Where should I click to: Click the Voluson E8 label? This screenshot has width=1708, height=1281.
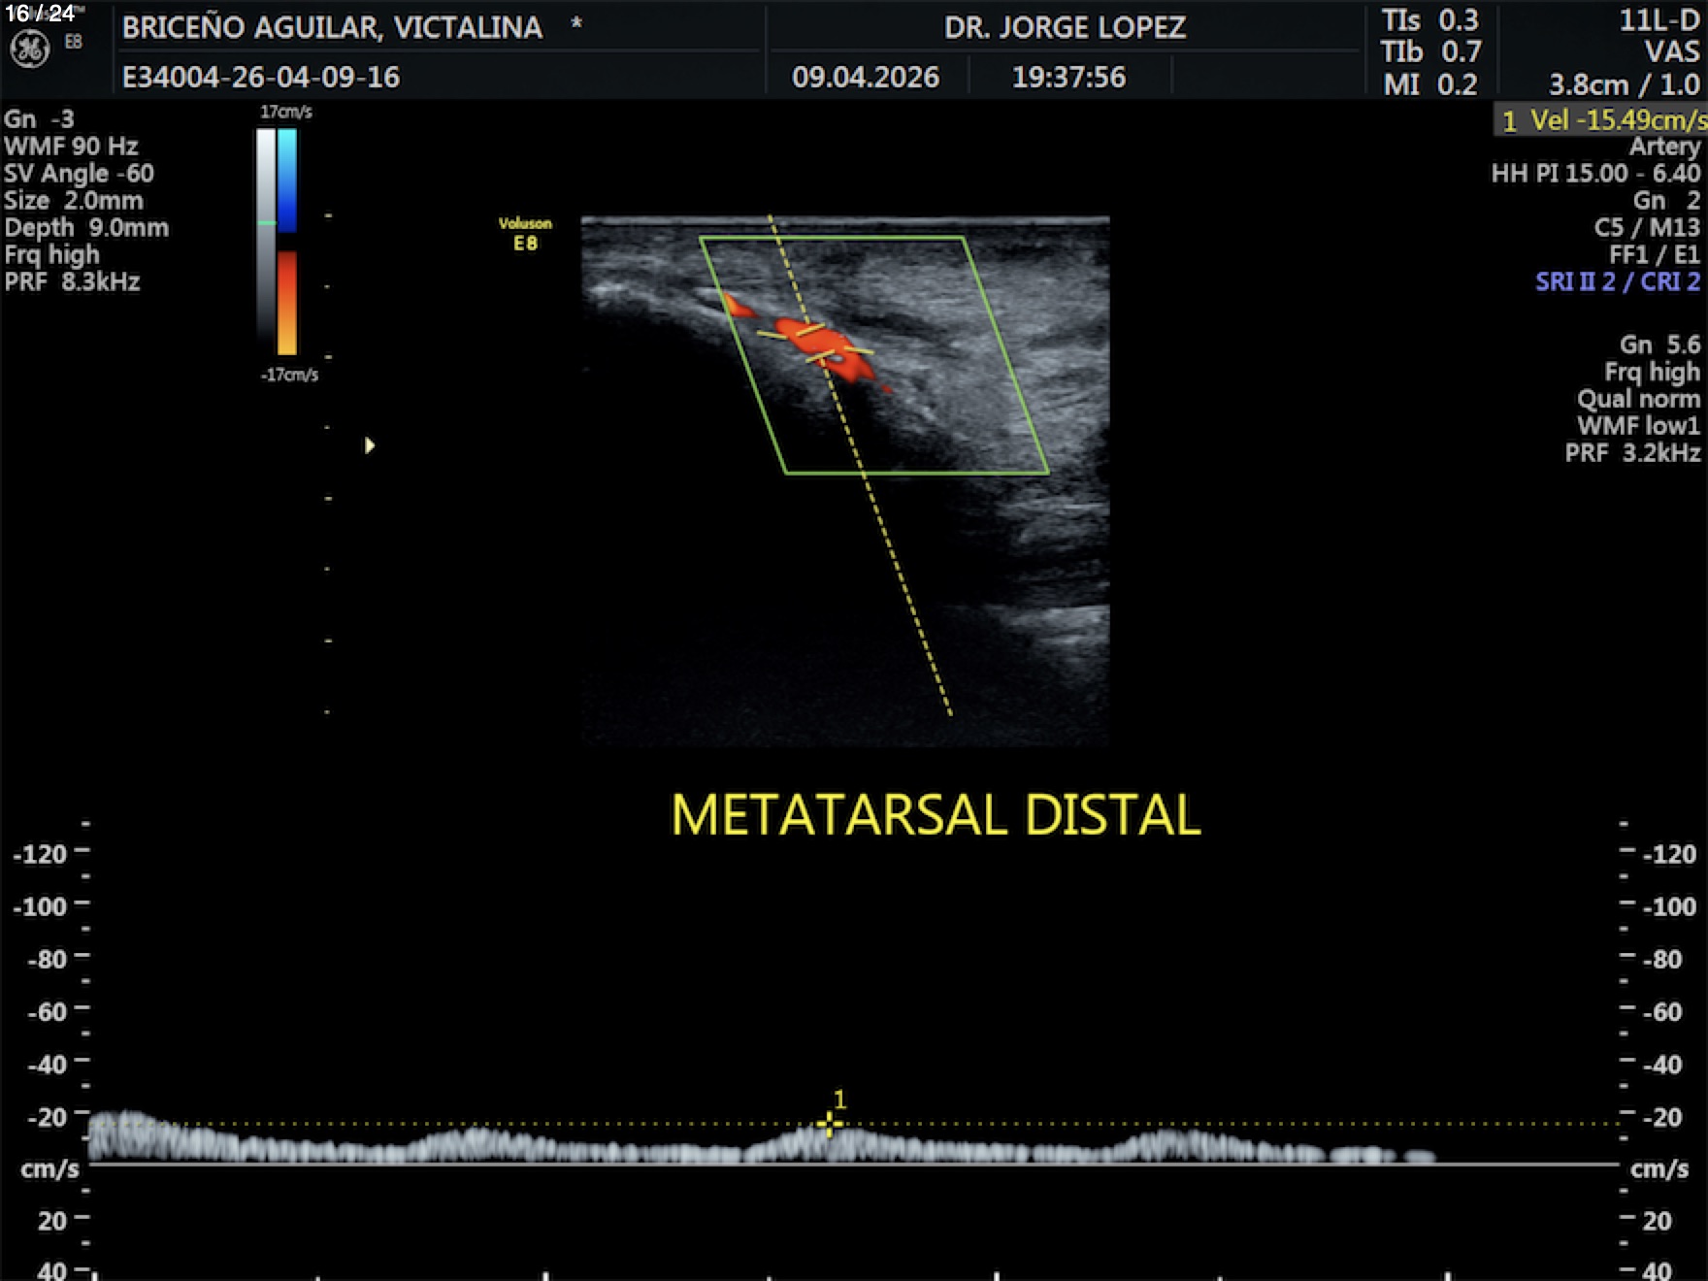point(525,234)
